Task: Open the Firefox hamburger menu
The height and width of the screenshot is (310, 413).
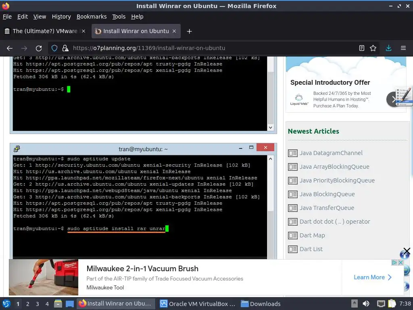Action: pyautogui.click(x=403, y=48)
